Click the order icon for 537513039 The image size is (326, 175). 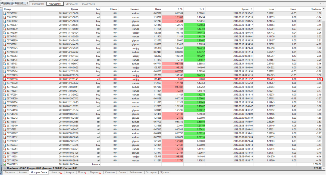click(x=5, y=99)
